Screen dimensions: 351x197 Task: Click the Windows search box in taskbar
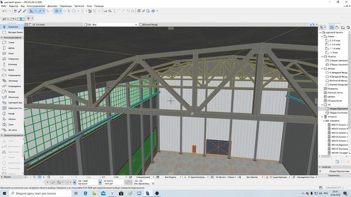[x=40, y=193]
